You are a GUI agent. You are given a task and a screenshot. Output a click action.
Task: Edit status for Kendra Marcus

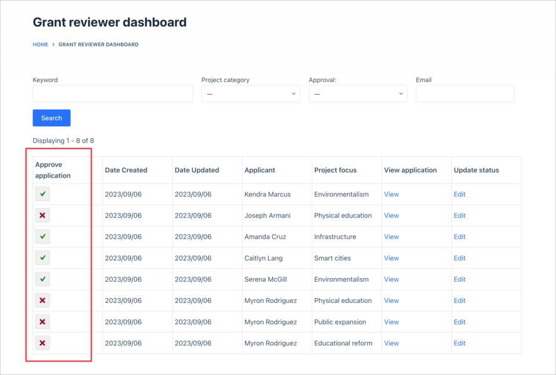tap(459, 194)
